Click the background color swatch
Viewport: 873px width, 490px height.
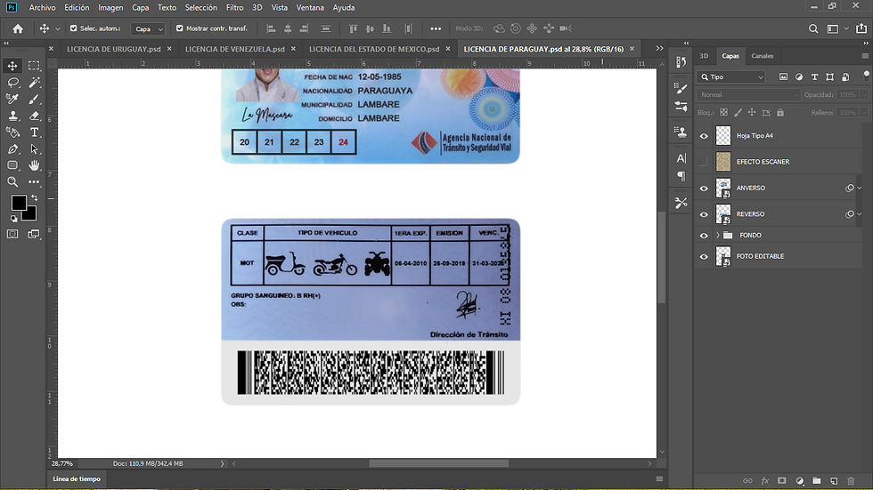[30, 214]
